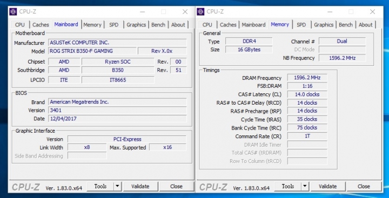This screenshot has height=198, width=389.
Task: Minimize the left CPU-Z Mainboard window
Action: point(143,12)
